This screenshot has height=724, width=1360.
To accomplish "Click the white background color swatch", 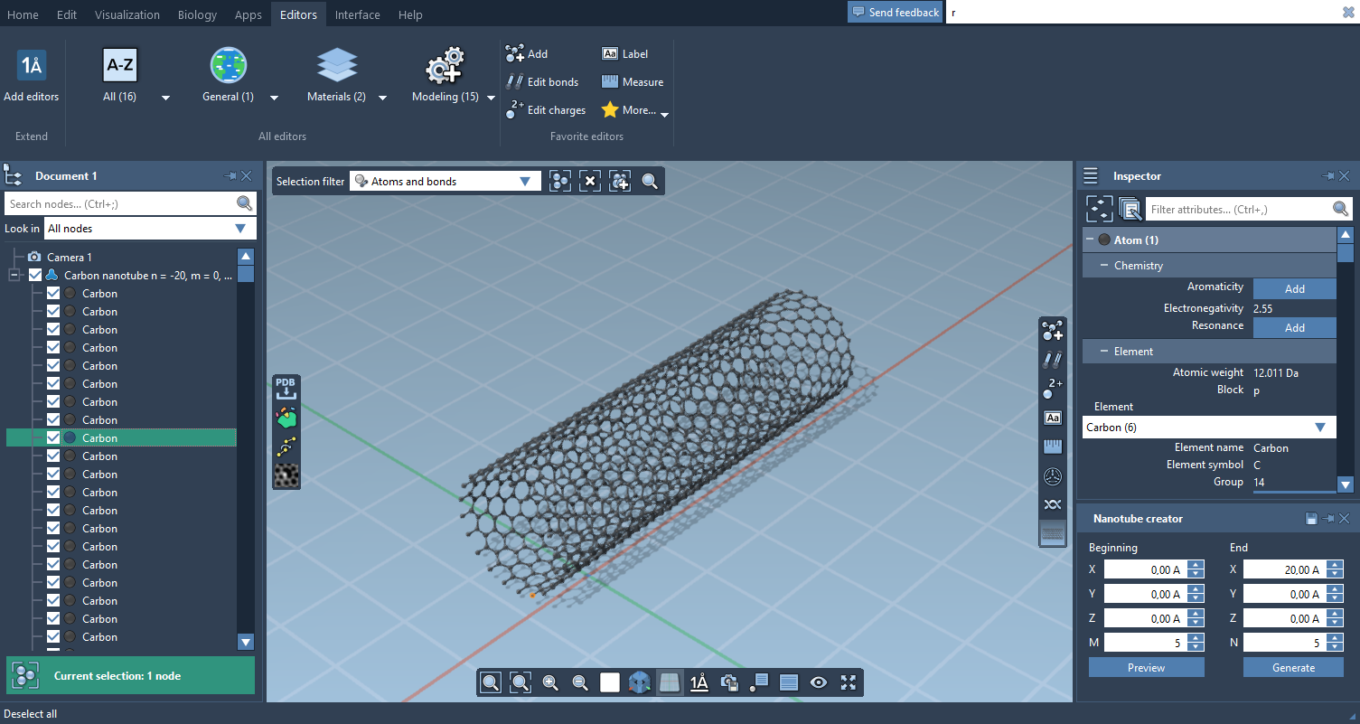I will tap(610, 682).
